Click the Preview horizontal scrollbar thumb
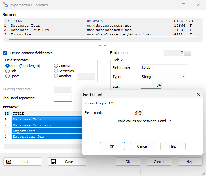This screenshot has height=176, width=206. (12, 147)
